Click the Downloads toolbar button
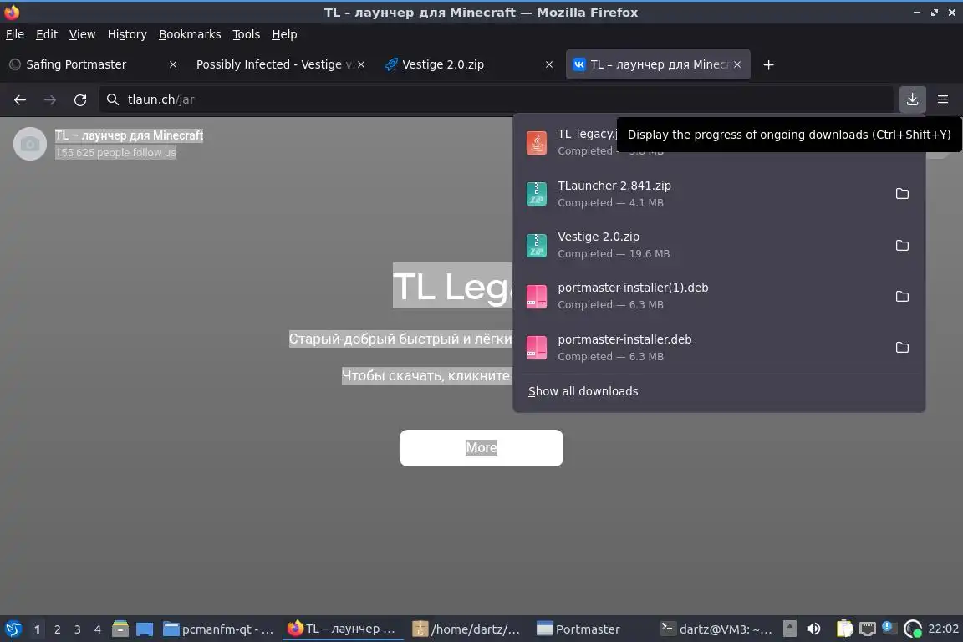This screenshot has height=642, width=963. pos(912,99)
